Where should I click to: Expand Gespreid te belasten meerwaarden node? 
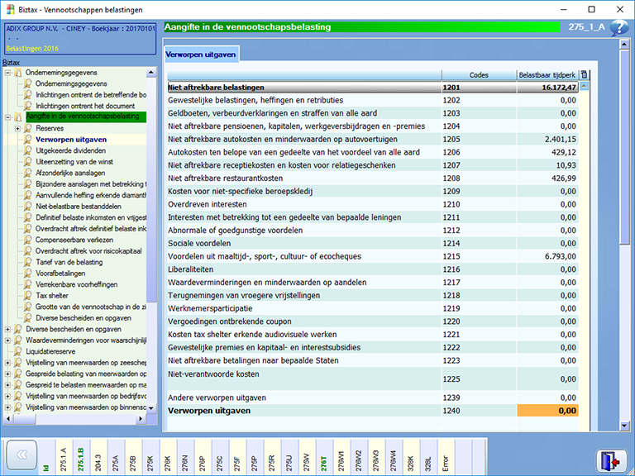click(x=7, y=385)
